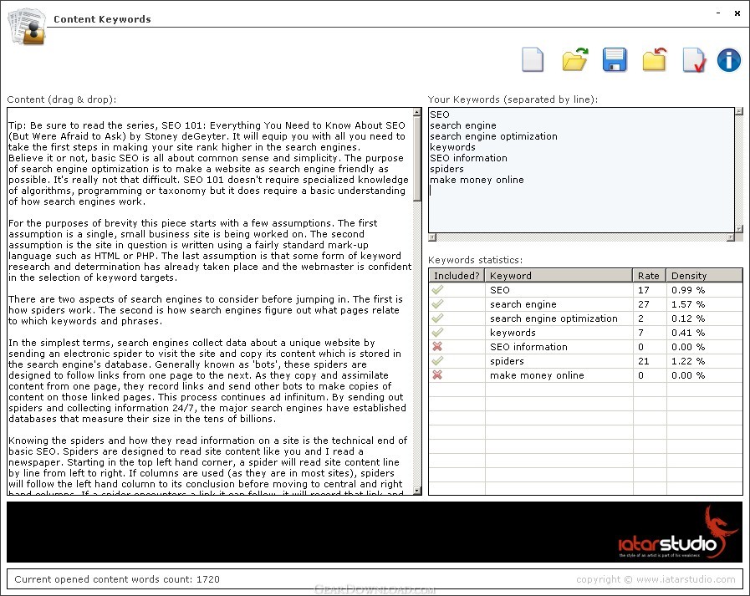750x596 pixels.
Task: Click the Density value 1.57 %
Action: pyautogui.click(x=688, y=304)
